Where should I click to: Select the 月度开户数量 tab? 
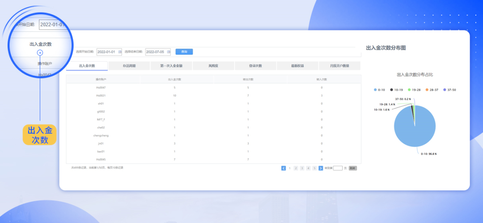pyautogui.click(x=339, y=66)
